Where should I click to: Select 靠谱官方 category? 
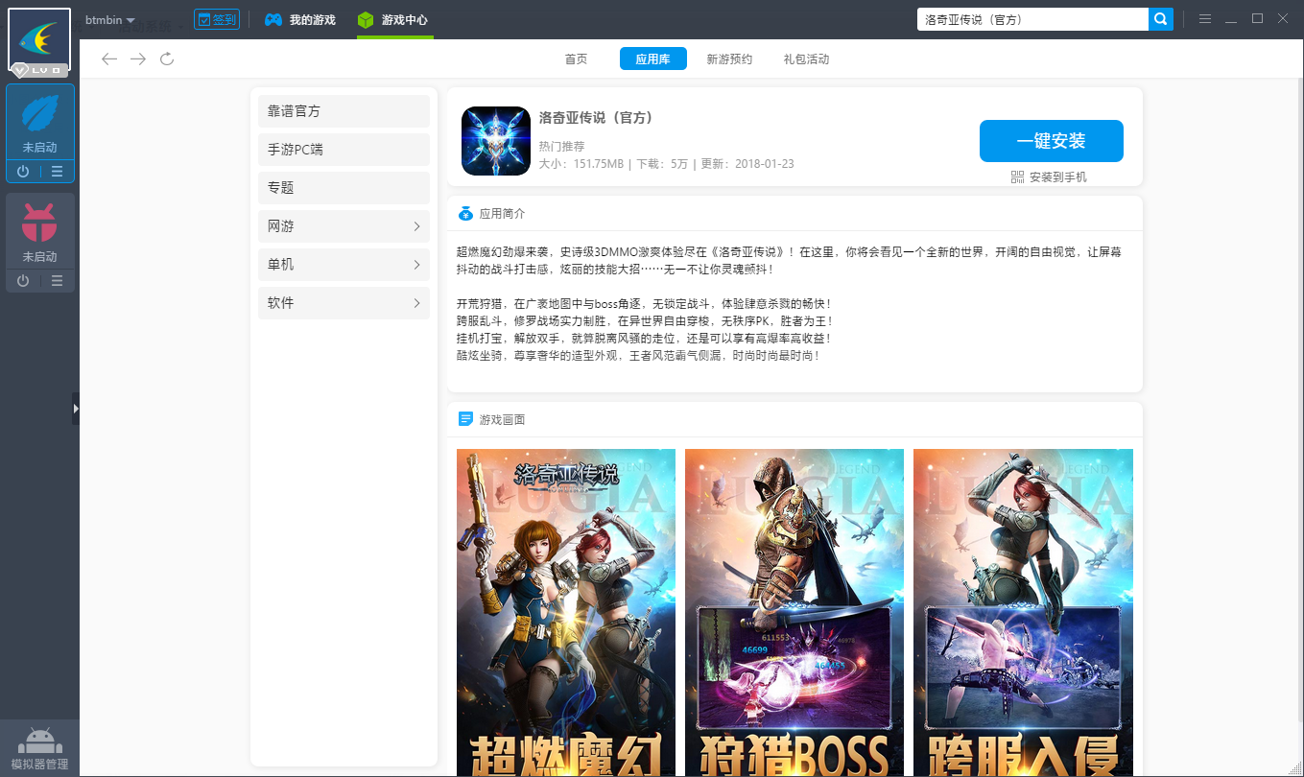[344, 111]
